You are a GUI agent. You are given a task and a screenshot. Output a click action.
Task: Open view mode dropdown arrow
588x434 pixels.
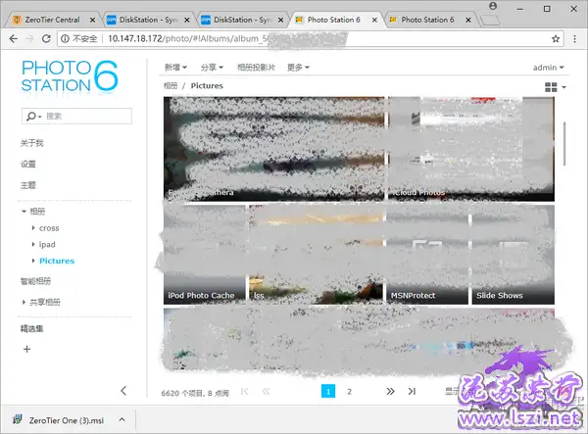pyautogui.click(x=563, y=87)
